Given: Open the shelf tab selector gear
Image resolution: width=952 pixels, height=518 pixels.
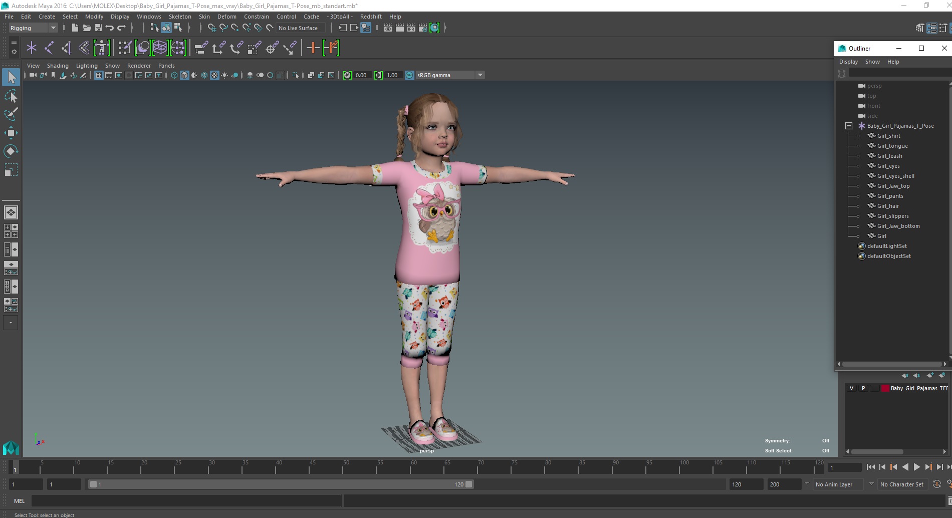Looking at the screenshot, I should pos(14,51).
